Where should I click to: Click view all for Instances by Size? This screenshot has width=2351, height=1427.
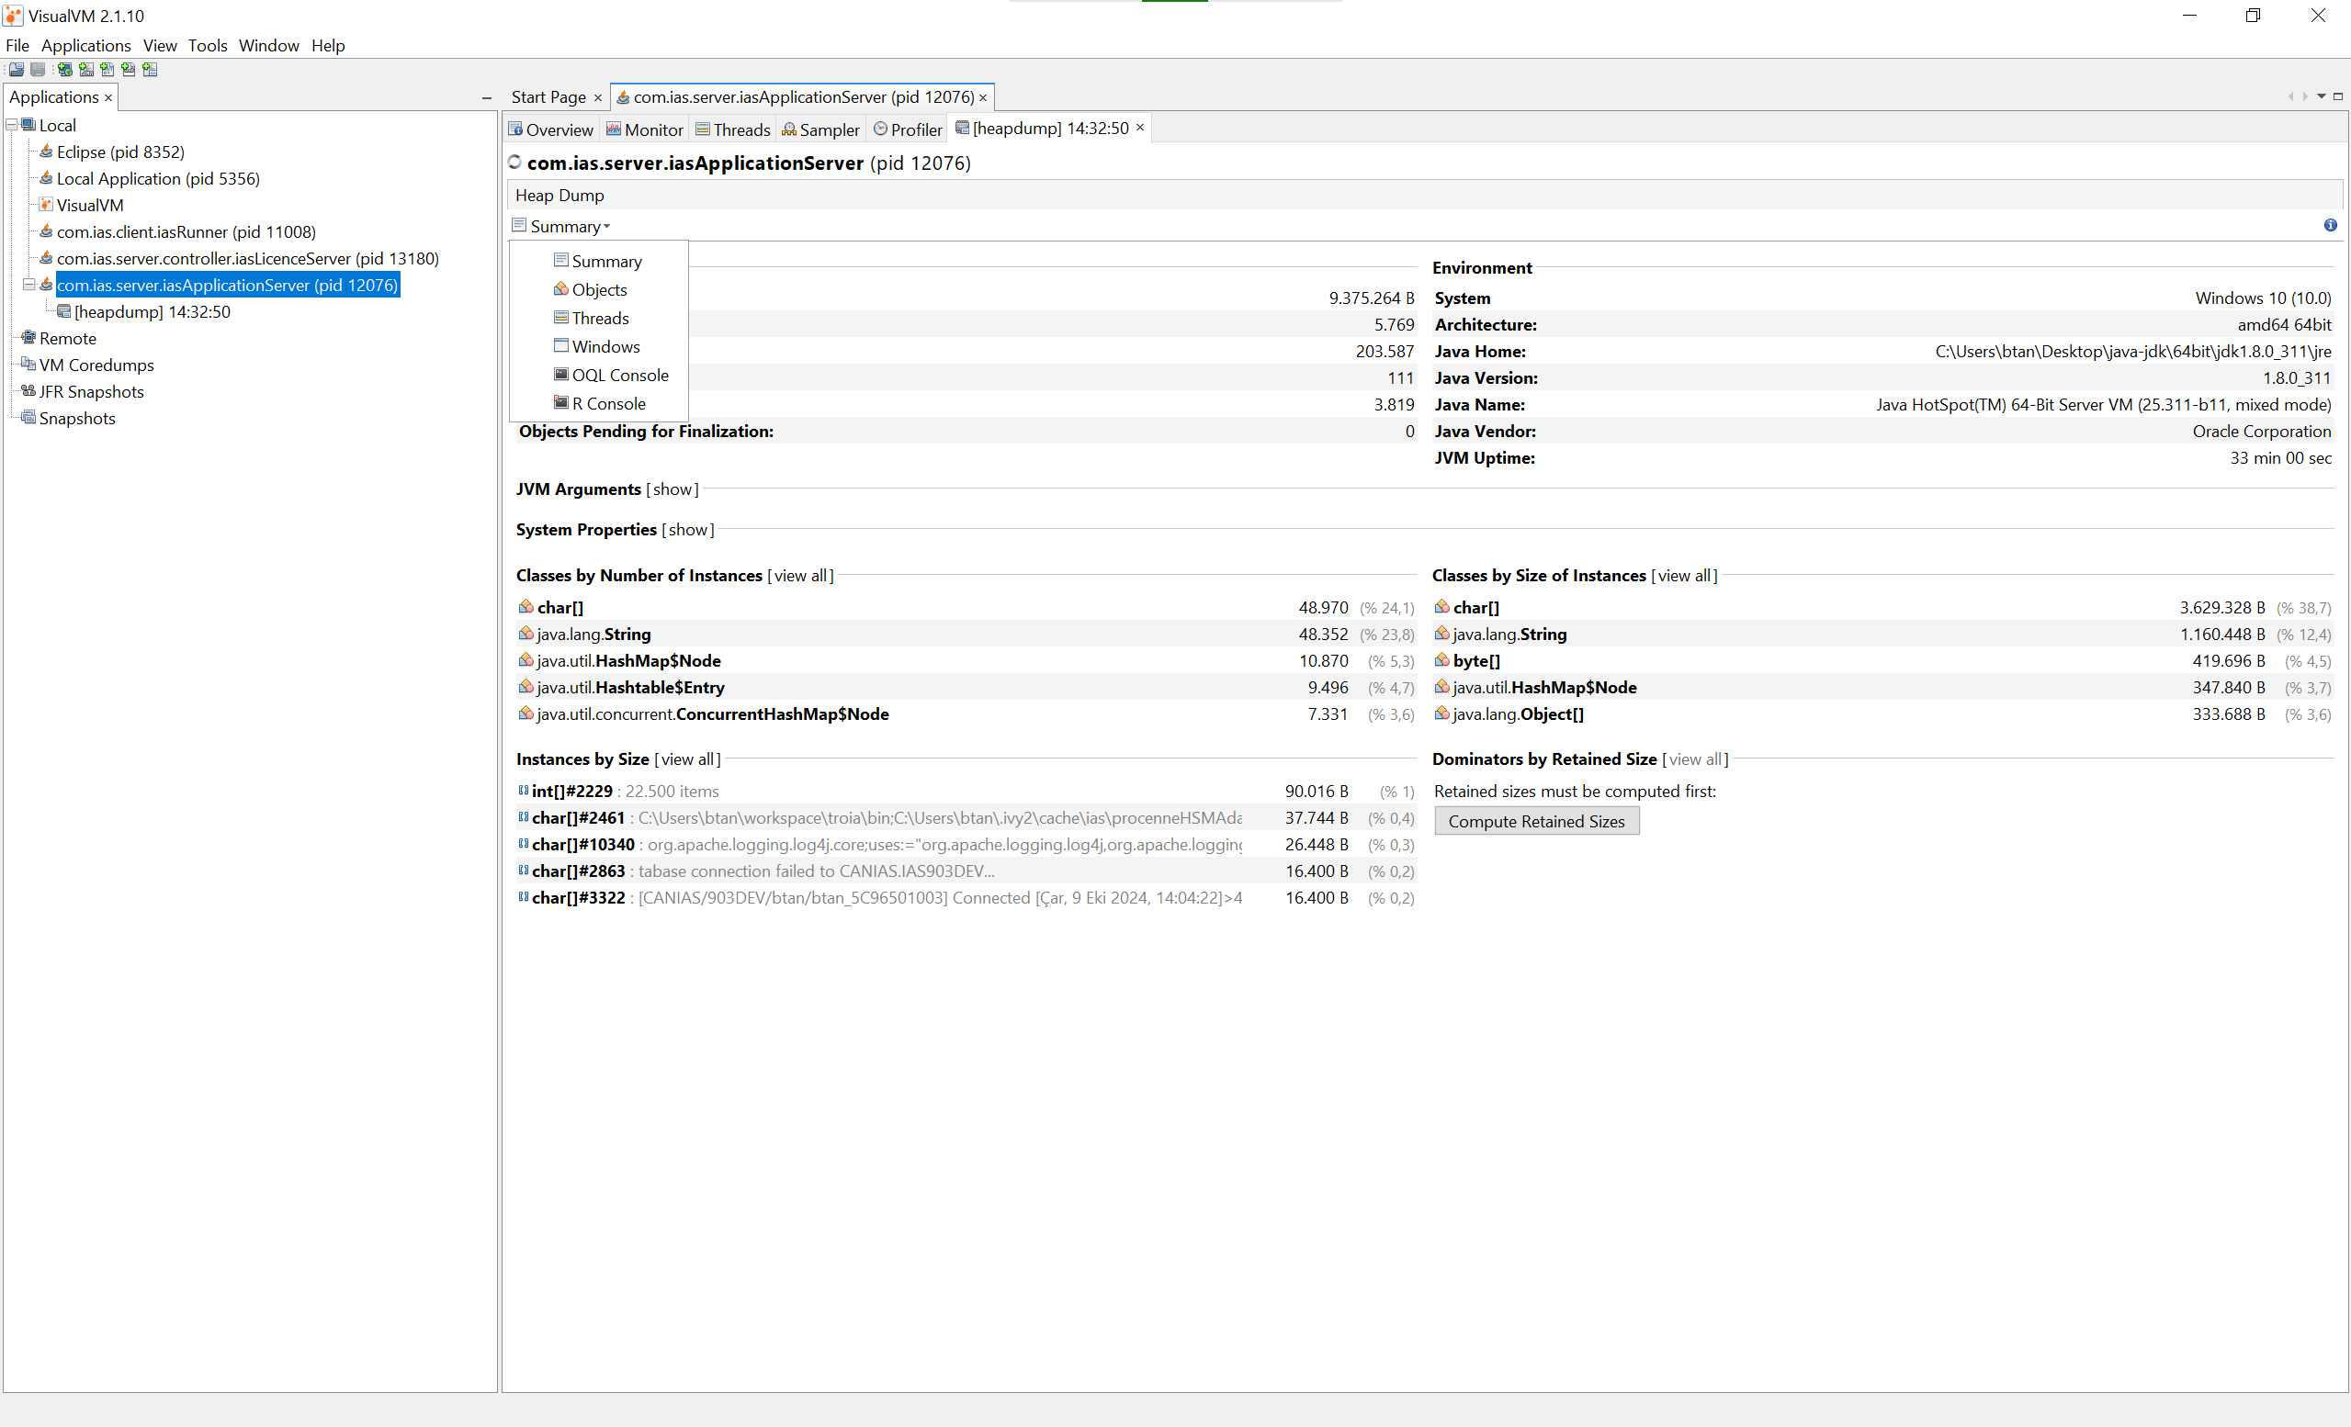(x=688, y=759)
